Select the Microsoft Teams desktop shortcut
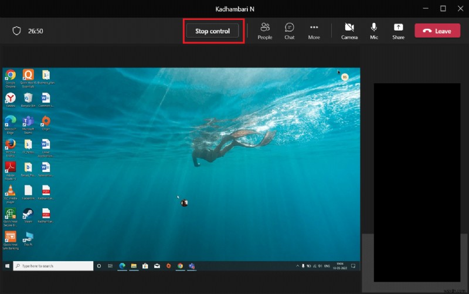Screen dimensions: 469x294 pos(28,123)
